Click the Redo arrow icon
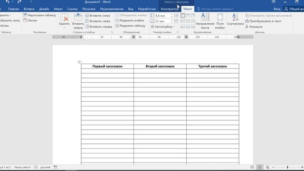Image resolution: width=304 pixels, height=171 pixels. (x=19, y=2)
